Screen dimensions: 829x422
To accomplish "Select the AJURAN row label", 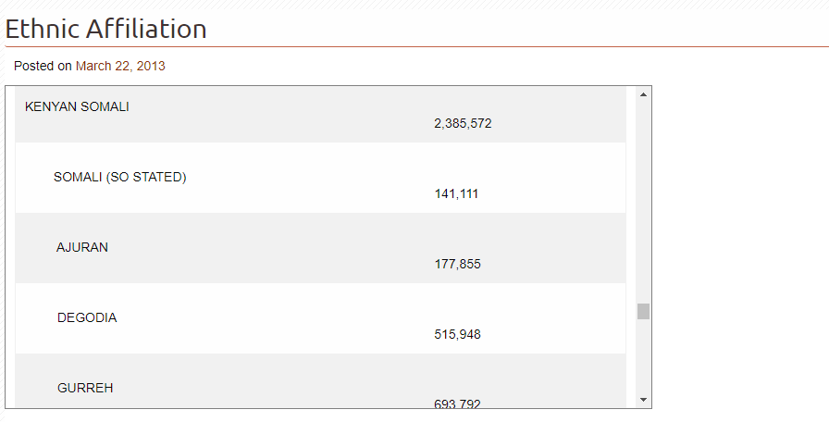I will click(x=82, y=247).
